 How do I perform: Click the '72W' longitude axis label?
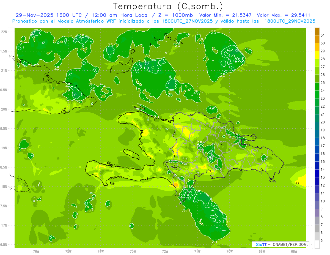[165, 251]
